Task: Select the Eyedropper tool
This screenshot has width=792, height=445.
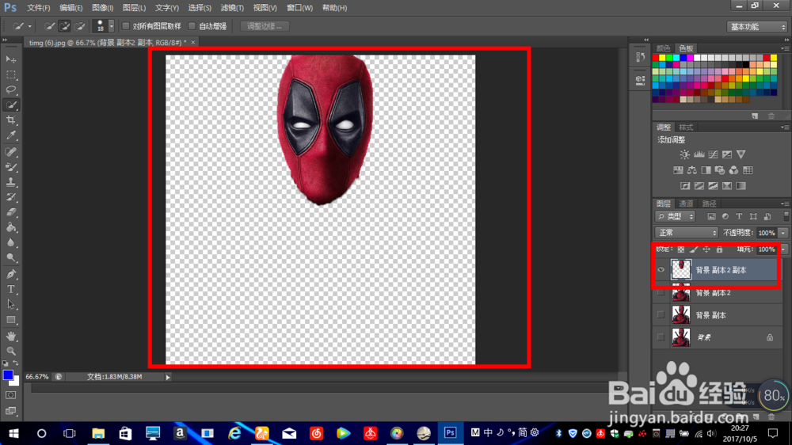Action: click(x=11, y=135)
